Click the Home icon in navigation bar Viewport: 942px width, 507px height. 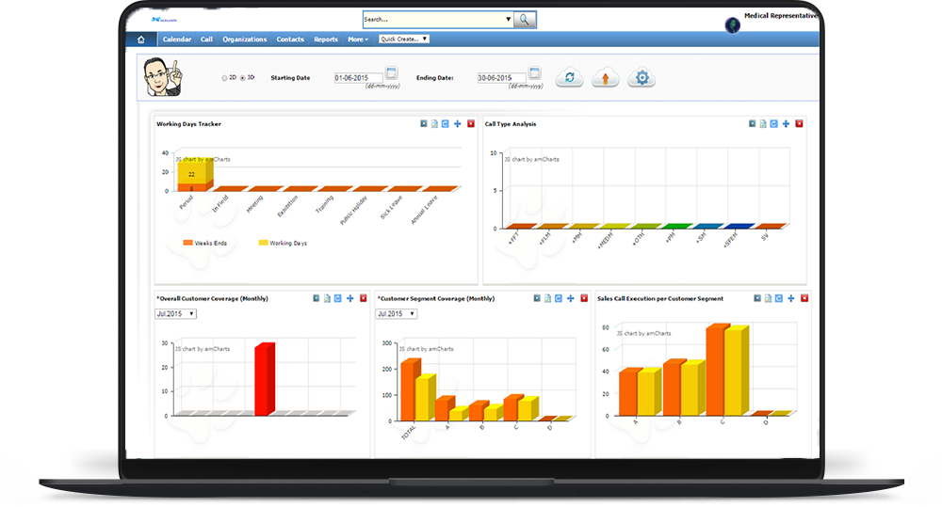pos(140,40)
